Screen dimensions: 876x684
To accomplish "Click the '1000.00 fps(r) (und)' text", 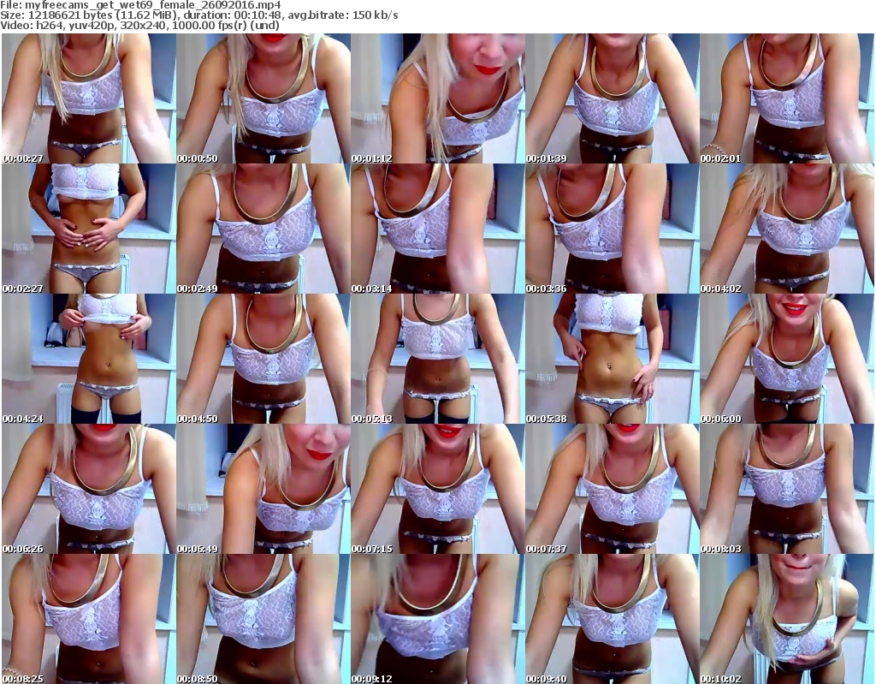I will 224,26.
